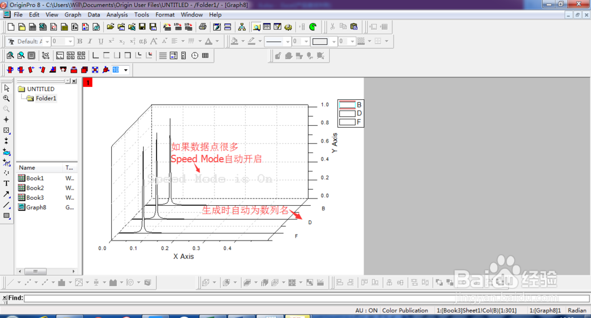Click legend swatch for D
Image resolution: width=591 pixels, height=318 pixels.
(347, 113)
